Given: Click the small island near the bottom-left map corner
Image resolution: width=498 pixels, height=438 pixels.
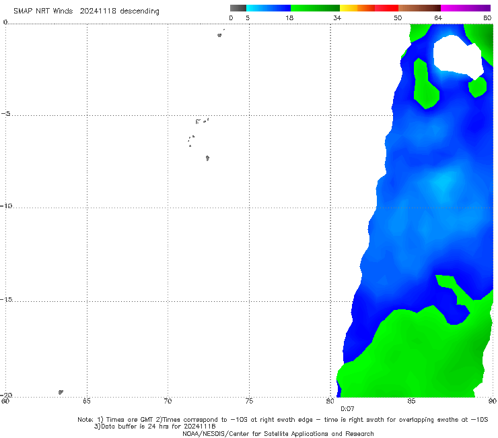Looking at the screenshot, I should 61,392.
